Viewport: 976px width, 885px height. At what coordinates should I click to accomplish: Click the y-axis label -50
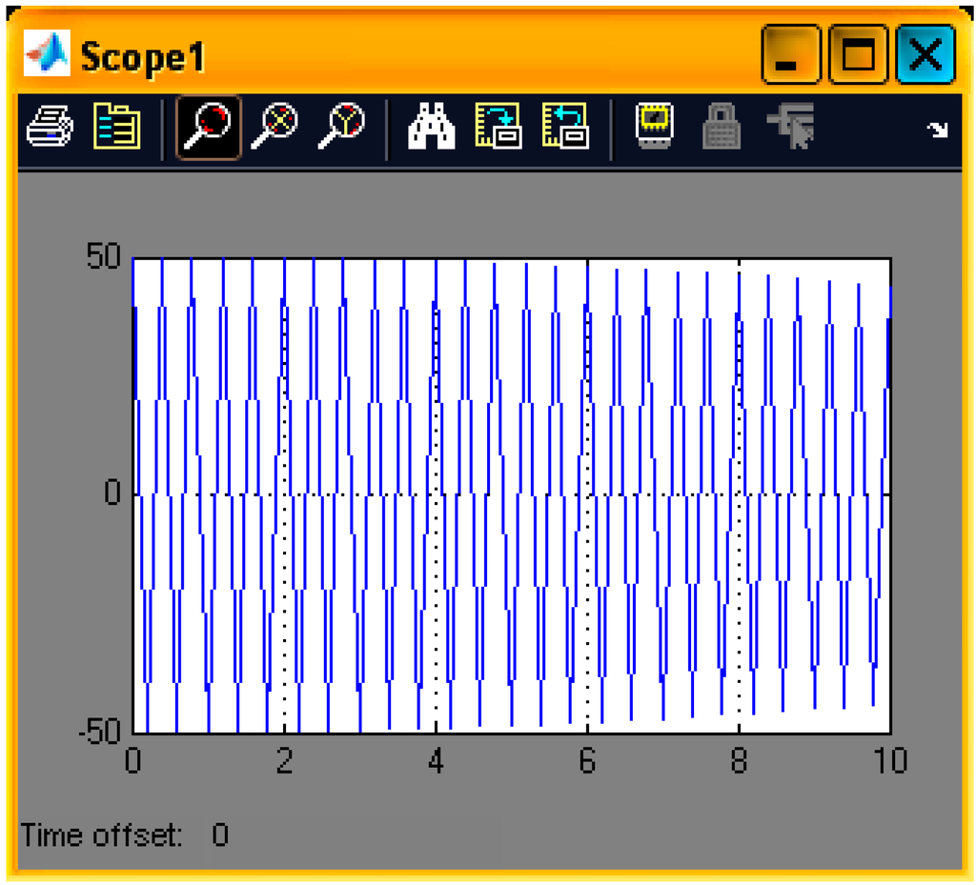point(102,731)
